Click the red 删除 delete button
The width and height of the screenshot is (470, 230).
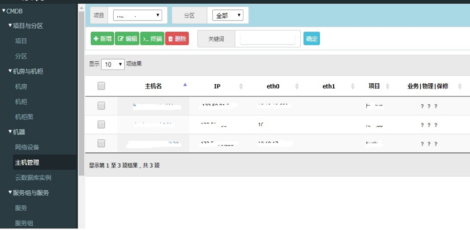coord(177,38)
